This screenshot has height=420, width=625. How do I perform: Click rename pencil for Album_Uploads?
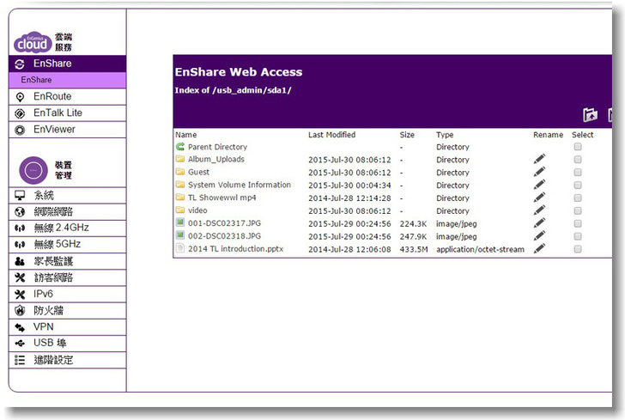[x=539, y=160]
